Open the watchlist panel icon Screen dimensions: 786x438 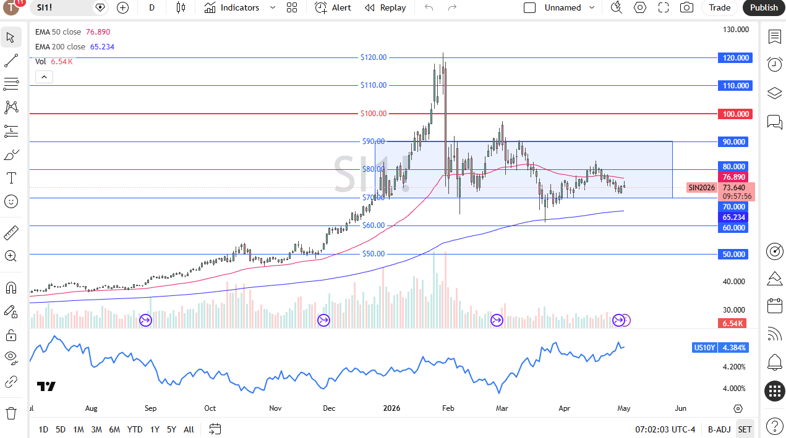(x=774, y=37)
